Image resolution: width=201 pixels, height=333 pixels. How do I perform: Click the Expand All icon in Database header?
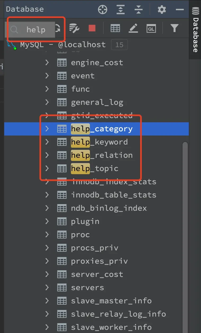pyautogui.click(x=121, y=10)
